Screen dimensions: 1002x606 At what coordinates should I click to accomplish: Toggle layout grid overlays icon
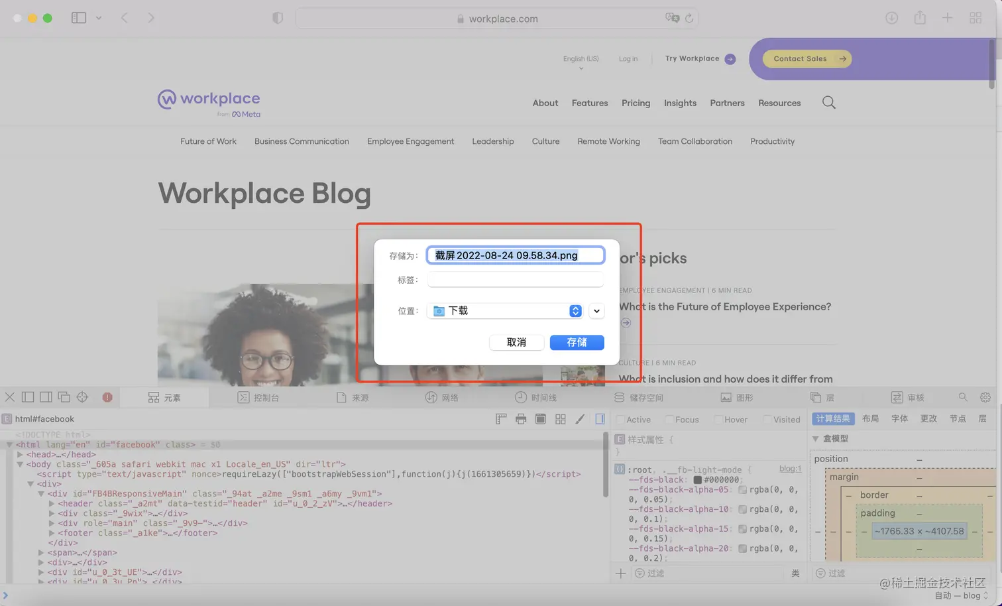(x=561, y=419)
